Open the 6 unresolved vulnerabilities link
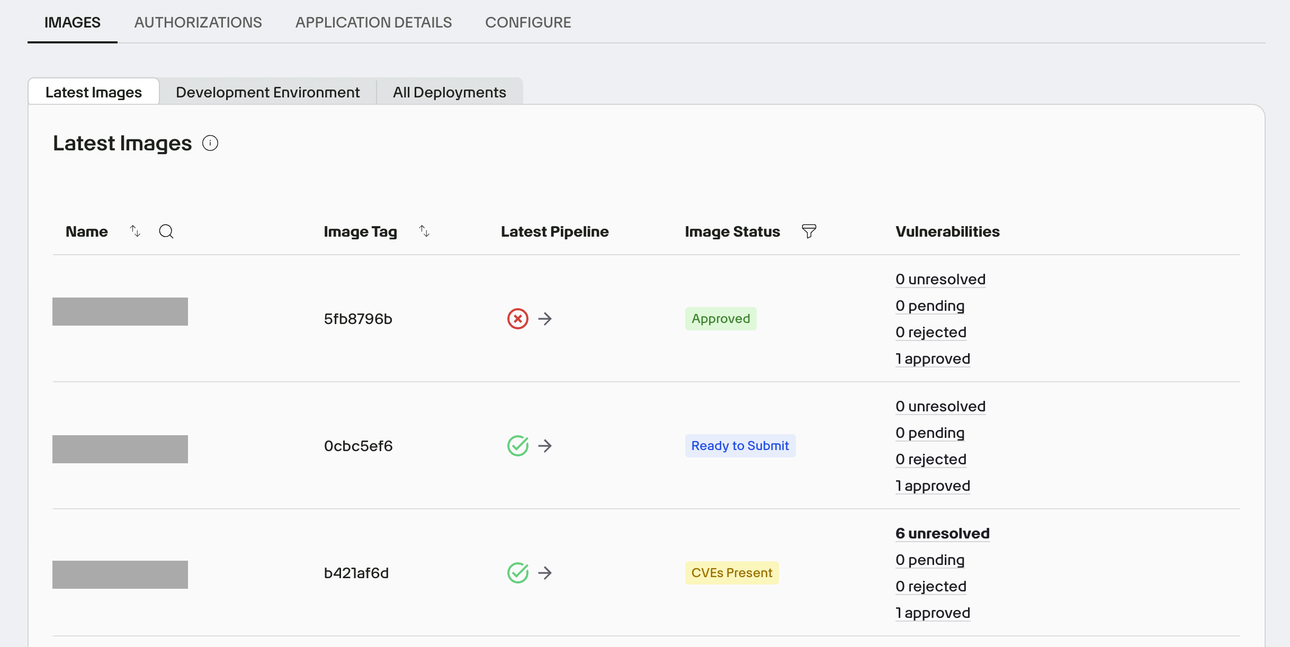This screenshot has height=647, width=1290. click(x=942, y=534)
